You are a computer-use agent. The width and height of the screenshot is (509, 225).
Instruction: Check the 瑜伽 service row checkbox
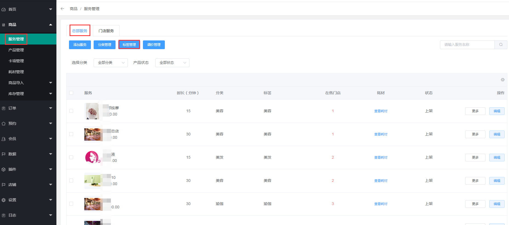tap(71, 204)
